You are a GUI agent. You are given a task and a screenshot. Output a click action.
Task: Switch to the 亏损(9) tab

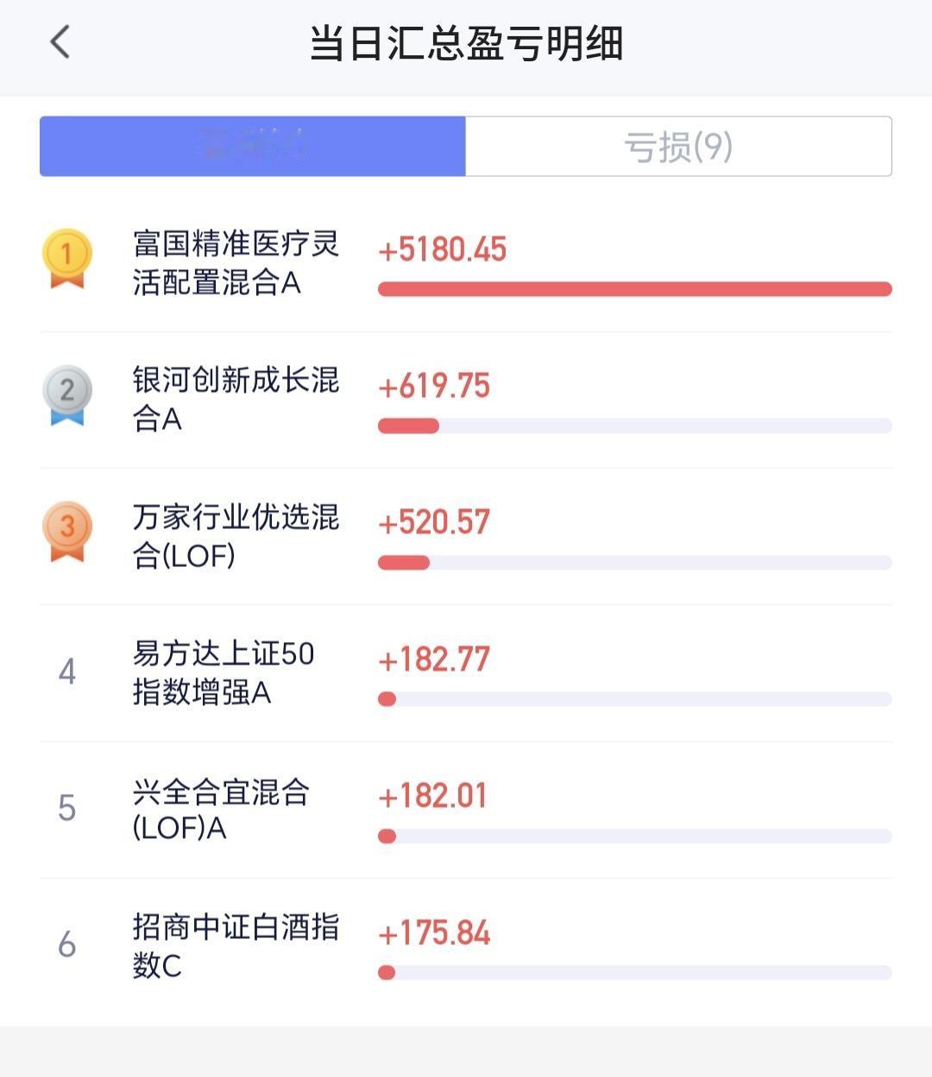(x=678, y=147)
